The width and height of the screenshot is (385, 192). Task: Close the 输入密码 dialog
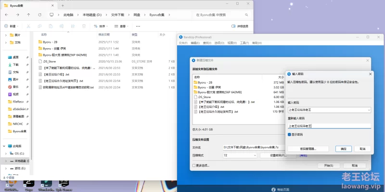pyautogui.click(x=370, y=74)
